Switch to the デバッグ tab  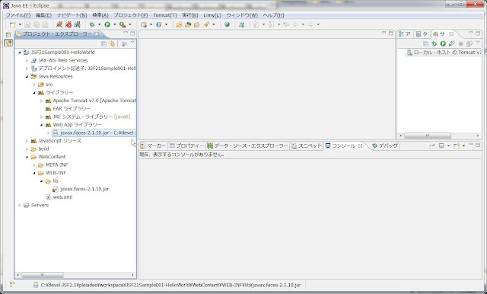[385, 145]
